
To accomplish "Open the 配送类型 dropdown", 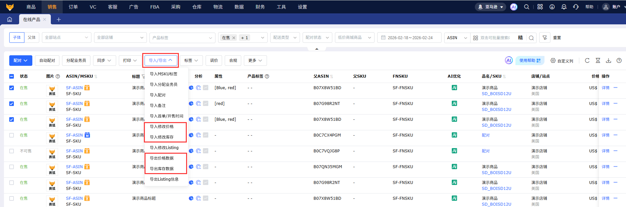I will click(285, 38).
